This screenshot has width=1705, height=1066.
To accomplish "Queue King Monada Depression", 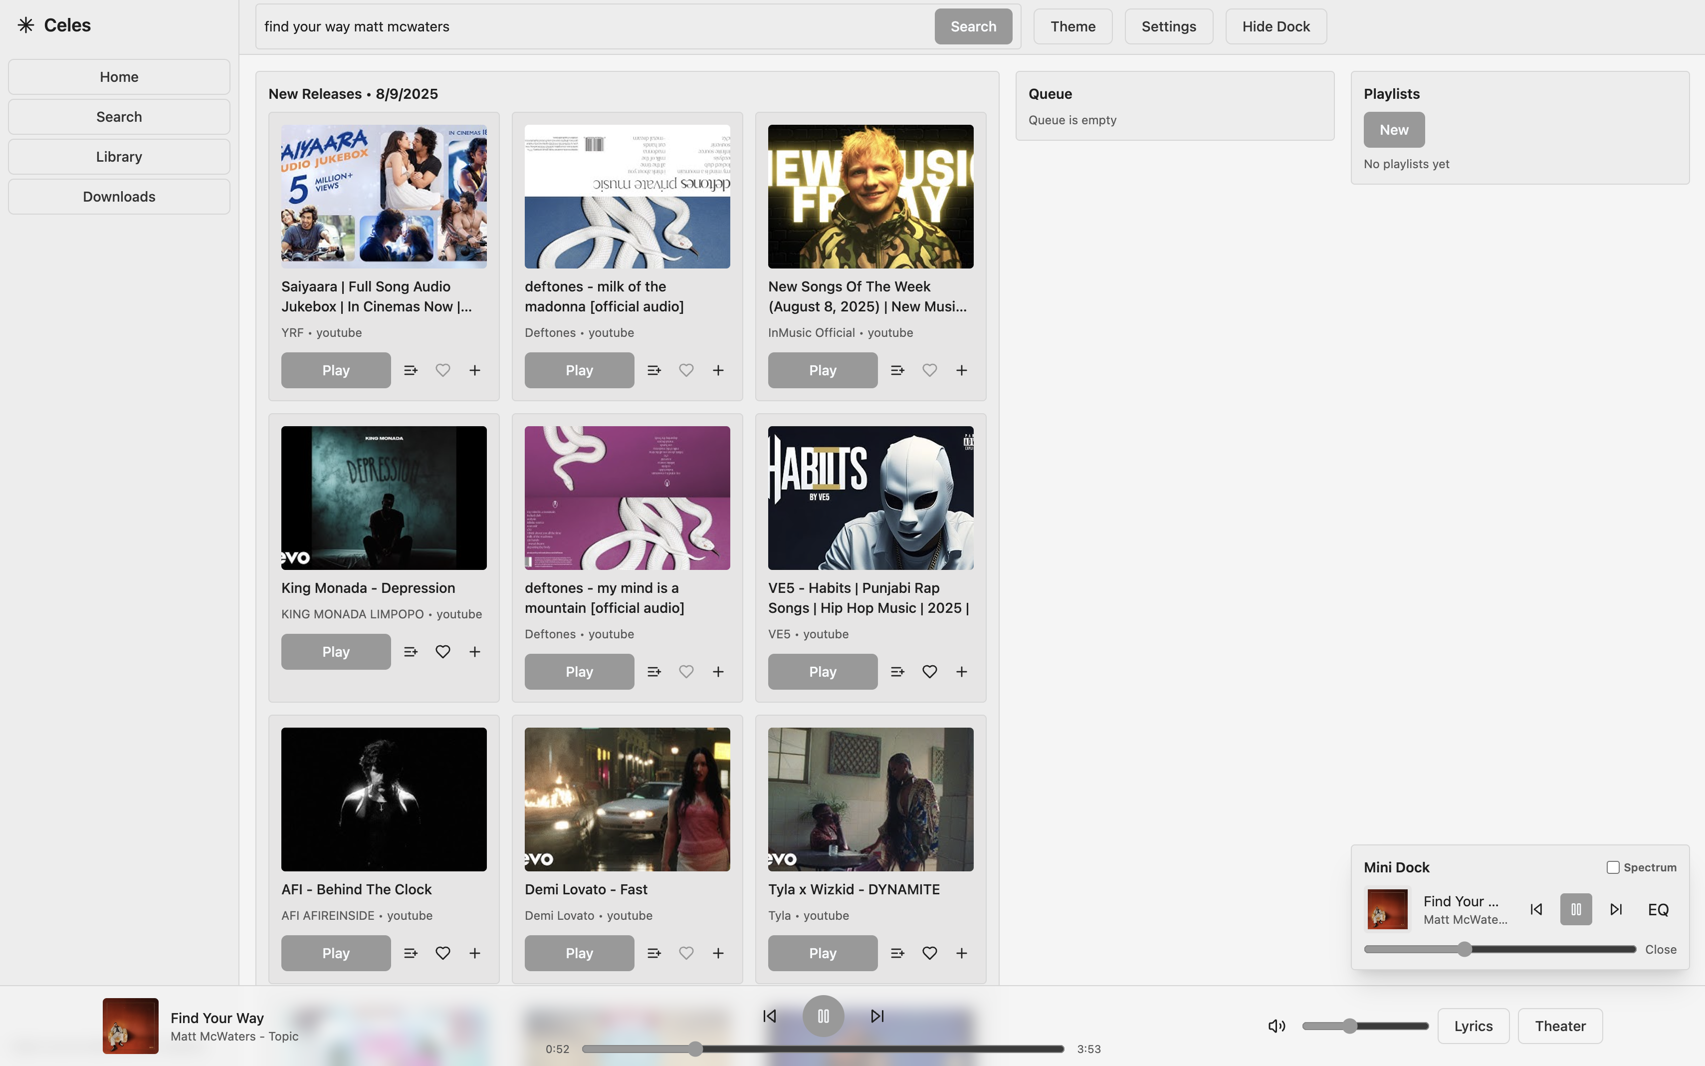I will (411, 651).
